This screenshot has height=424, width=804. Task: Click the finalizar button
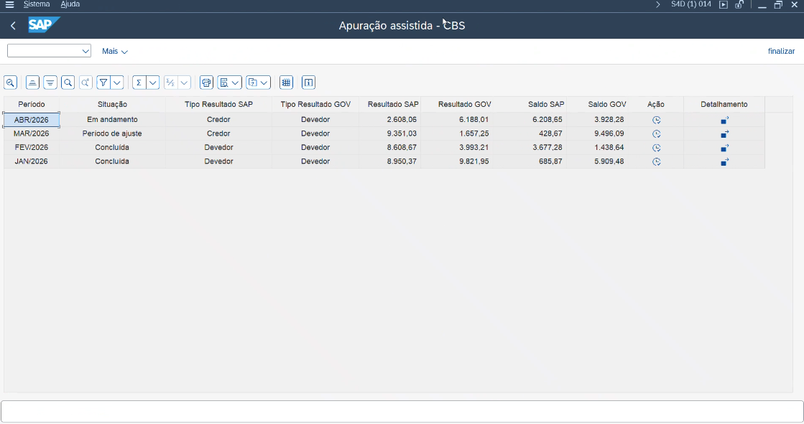click(x=781, y=51)
